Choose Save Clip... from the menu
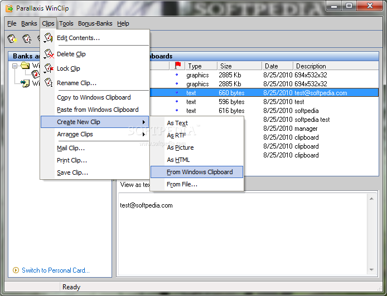Image resolution: width=387 pixels, height=296 pixels. pyautogui.click(x=95, y=172)
